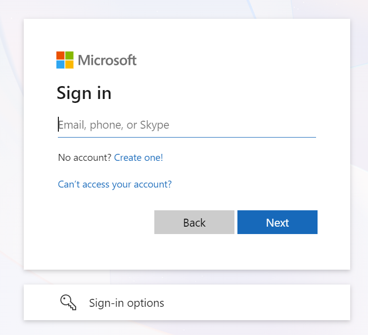Click the "Sign in" heading
Image resolution: width=368 pixels, height=335 pixels.
pyautogui.click(x=84, y=94)
